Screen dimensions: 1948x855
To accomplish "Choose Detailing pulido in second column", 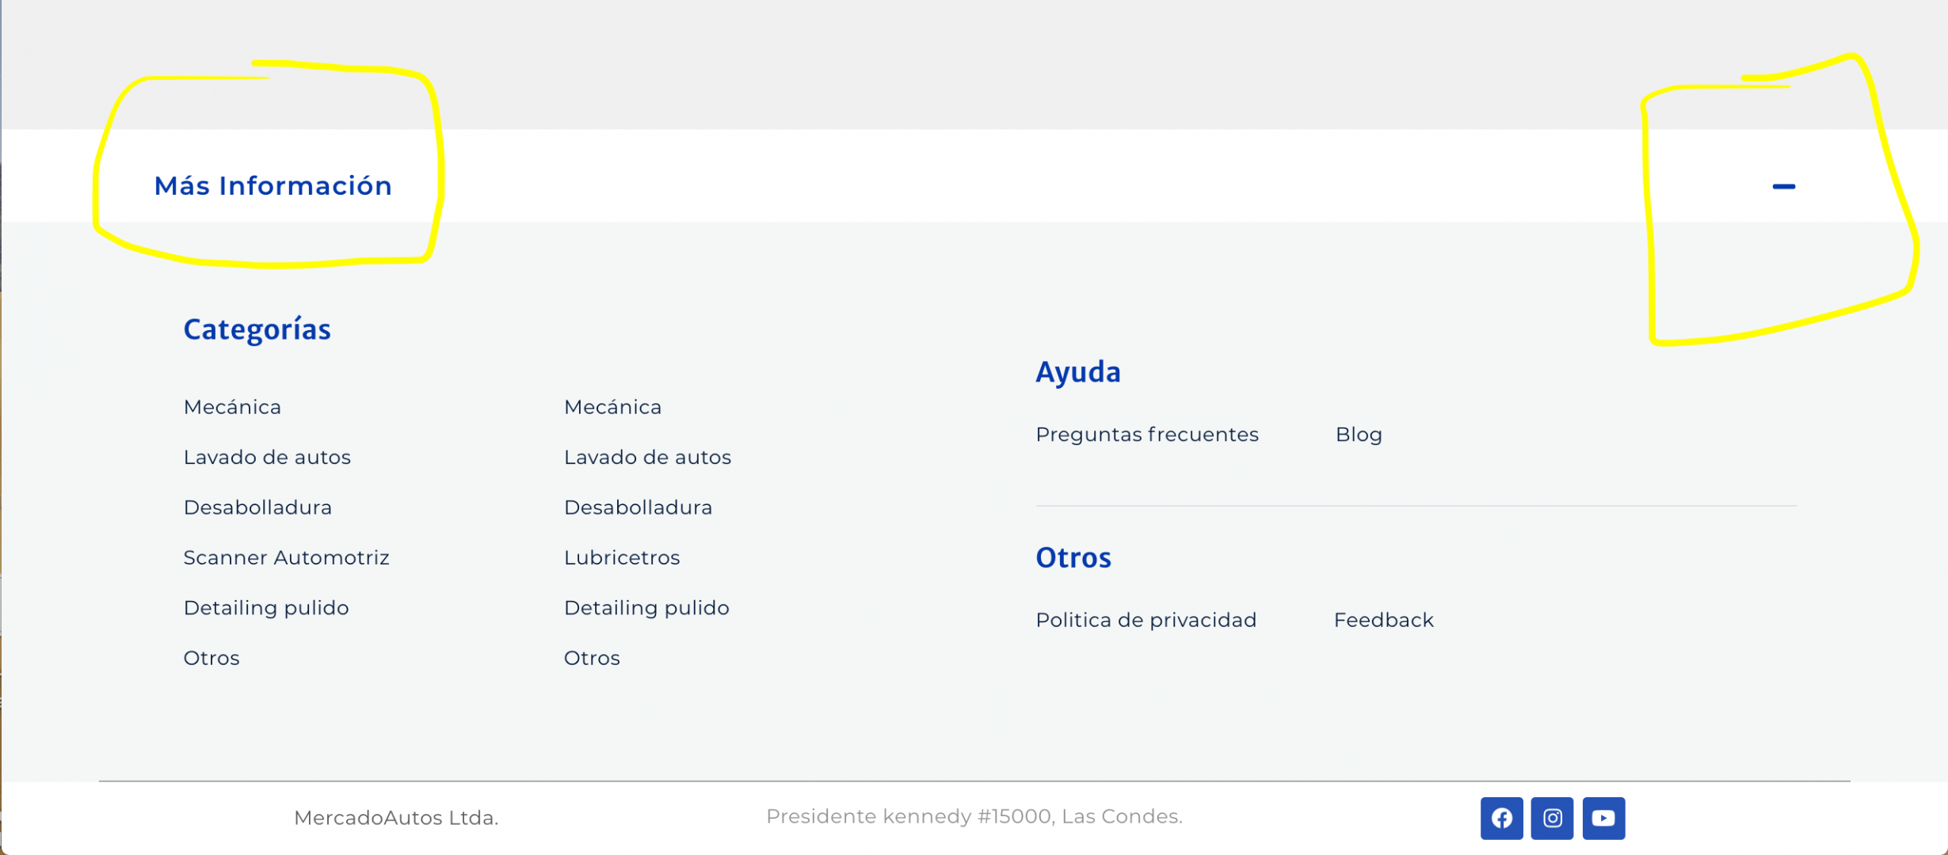I will pos(646,608).
